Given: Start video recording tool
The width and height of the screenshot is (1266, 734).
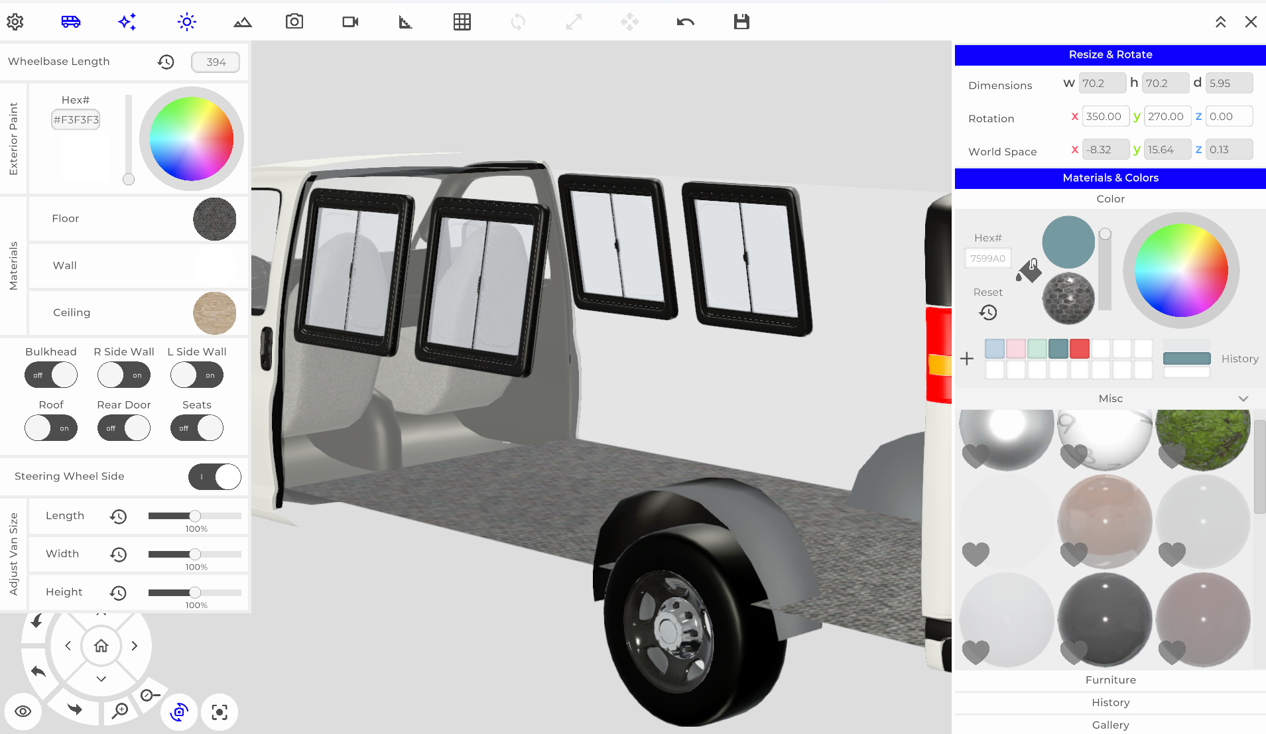Looking at the screenshot, I should pos(350,22).
